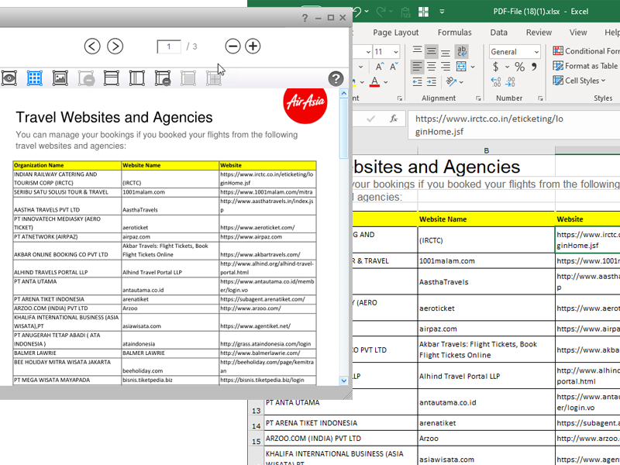Toggle Bottom Align

446,52
